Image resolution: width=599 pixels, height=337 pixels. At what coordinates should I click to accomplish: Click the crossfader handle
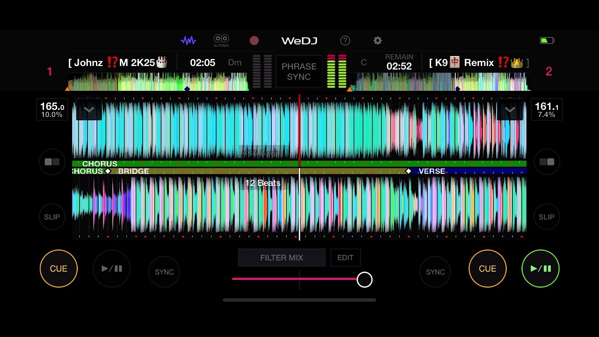click(x=365, y=280)
